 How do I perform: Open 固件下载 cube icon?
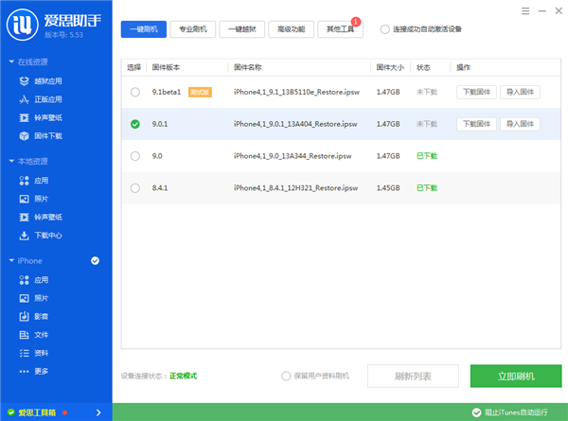pyautogui.click(x=24, y=136)
